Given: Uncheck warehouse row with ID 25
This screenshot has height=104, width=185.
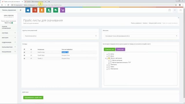Looking at the screenshot, I should tap(24, 58).
